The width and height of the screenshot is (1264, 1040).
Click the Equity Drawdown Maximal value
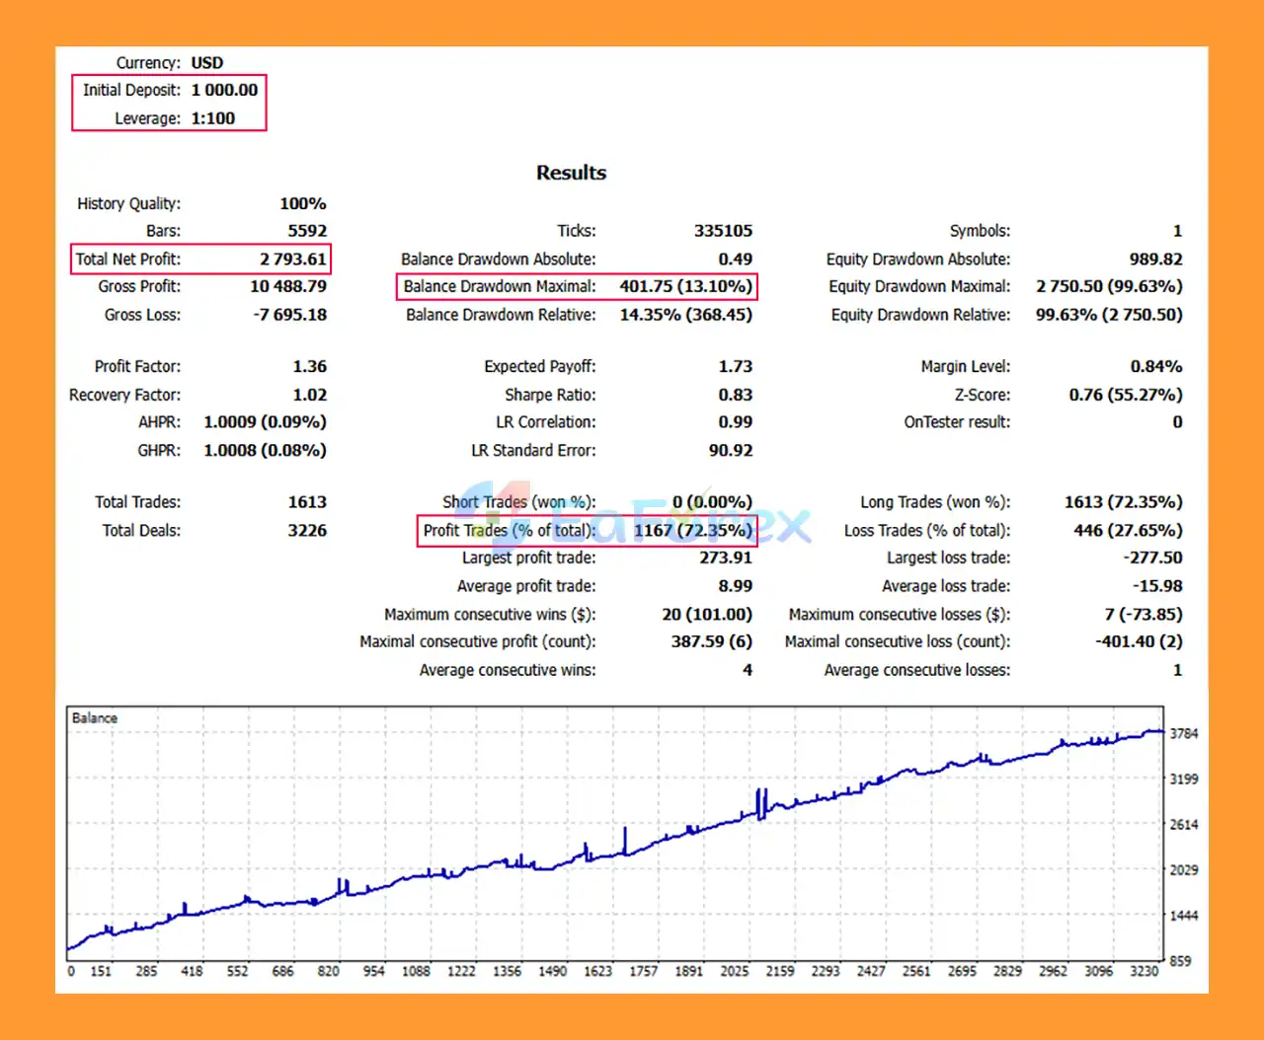[x=1108, y=286]
